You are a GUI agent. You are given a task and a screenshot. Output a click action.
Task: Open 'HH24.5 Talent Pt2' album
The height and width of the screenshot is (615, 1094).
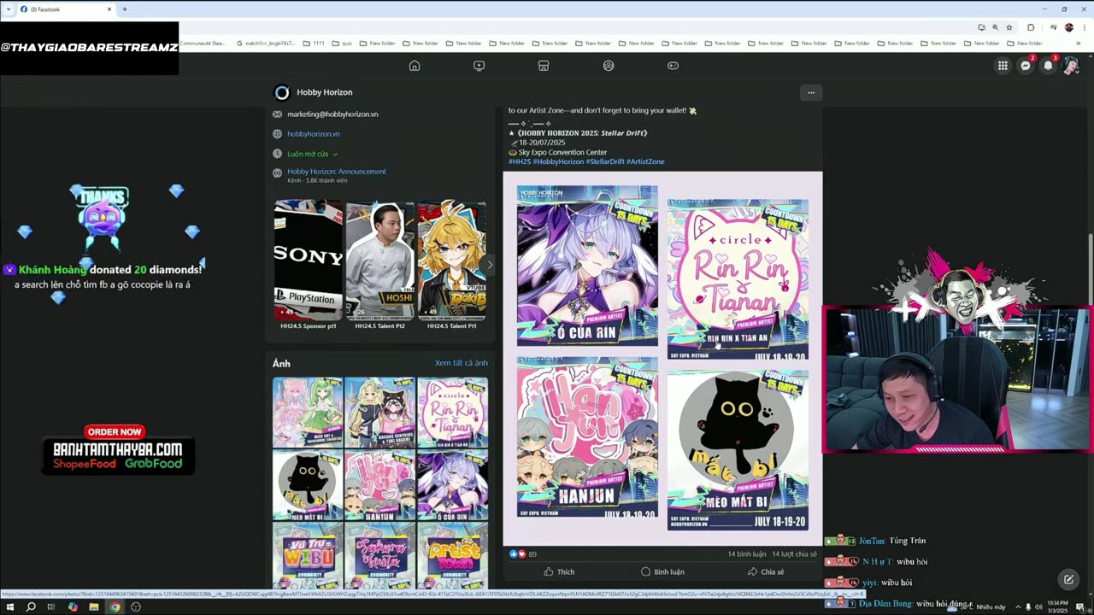pyautogui.click(x=379, y=265)
